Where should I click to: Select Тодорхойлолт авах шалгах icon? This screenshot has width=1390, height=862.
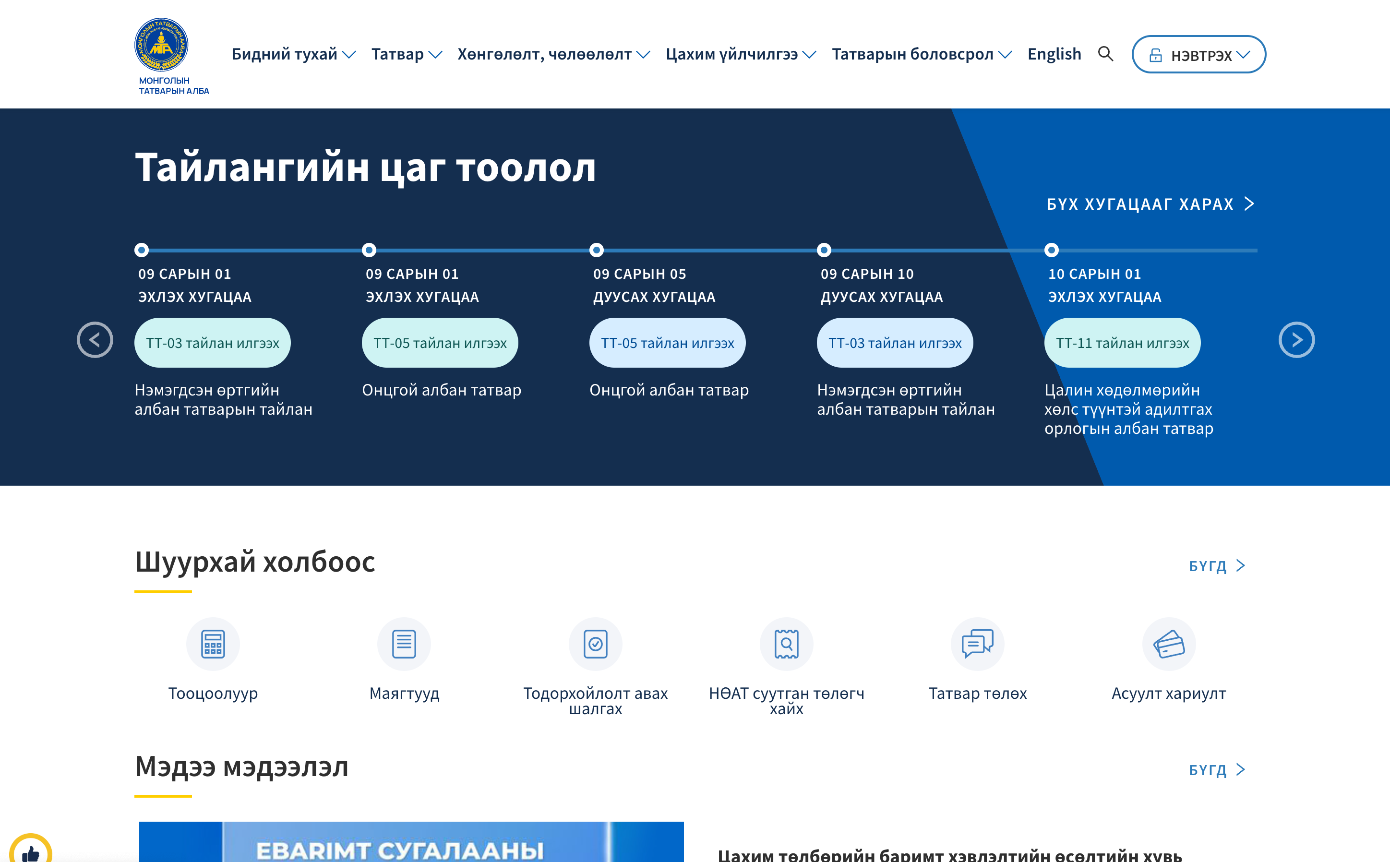pos(596,644)
